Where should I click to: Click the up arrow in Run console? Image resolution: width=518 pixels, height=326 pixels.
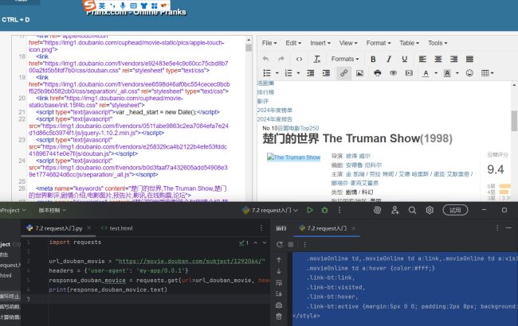point(279,260)
